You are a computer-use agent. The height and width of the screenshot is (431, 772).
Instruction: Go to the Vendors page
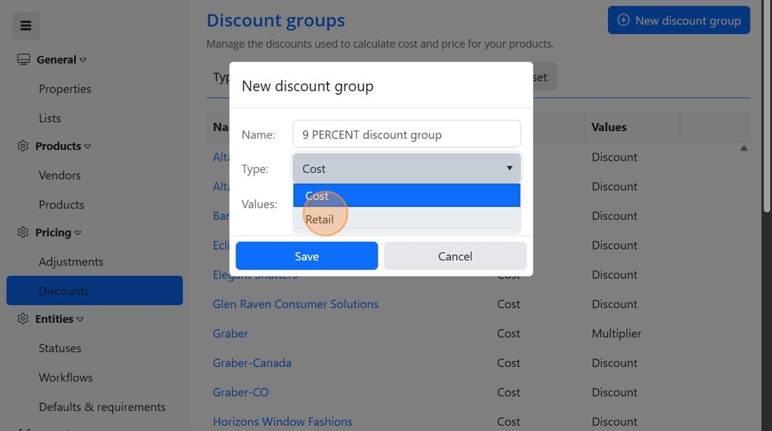[x=60, y=175]
